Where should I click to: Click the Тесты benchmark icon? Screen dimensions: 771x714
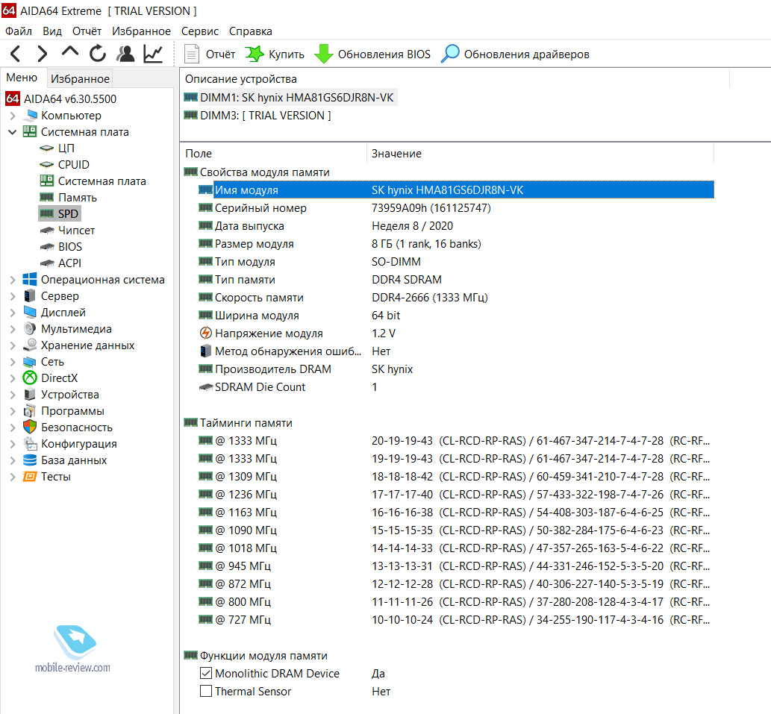tap(30, 477)
